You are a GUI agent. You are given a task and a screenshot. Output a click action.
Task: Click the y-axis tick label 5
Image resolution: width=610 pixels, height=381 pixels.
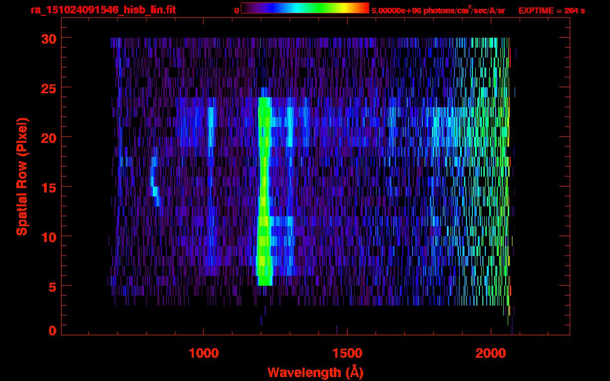point(52,286)
